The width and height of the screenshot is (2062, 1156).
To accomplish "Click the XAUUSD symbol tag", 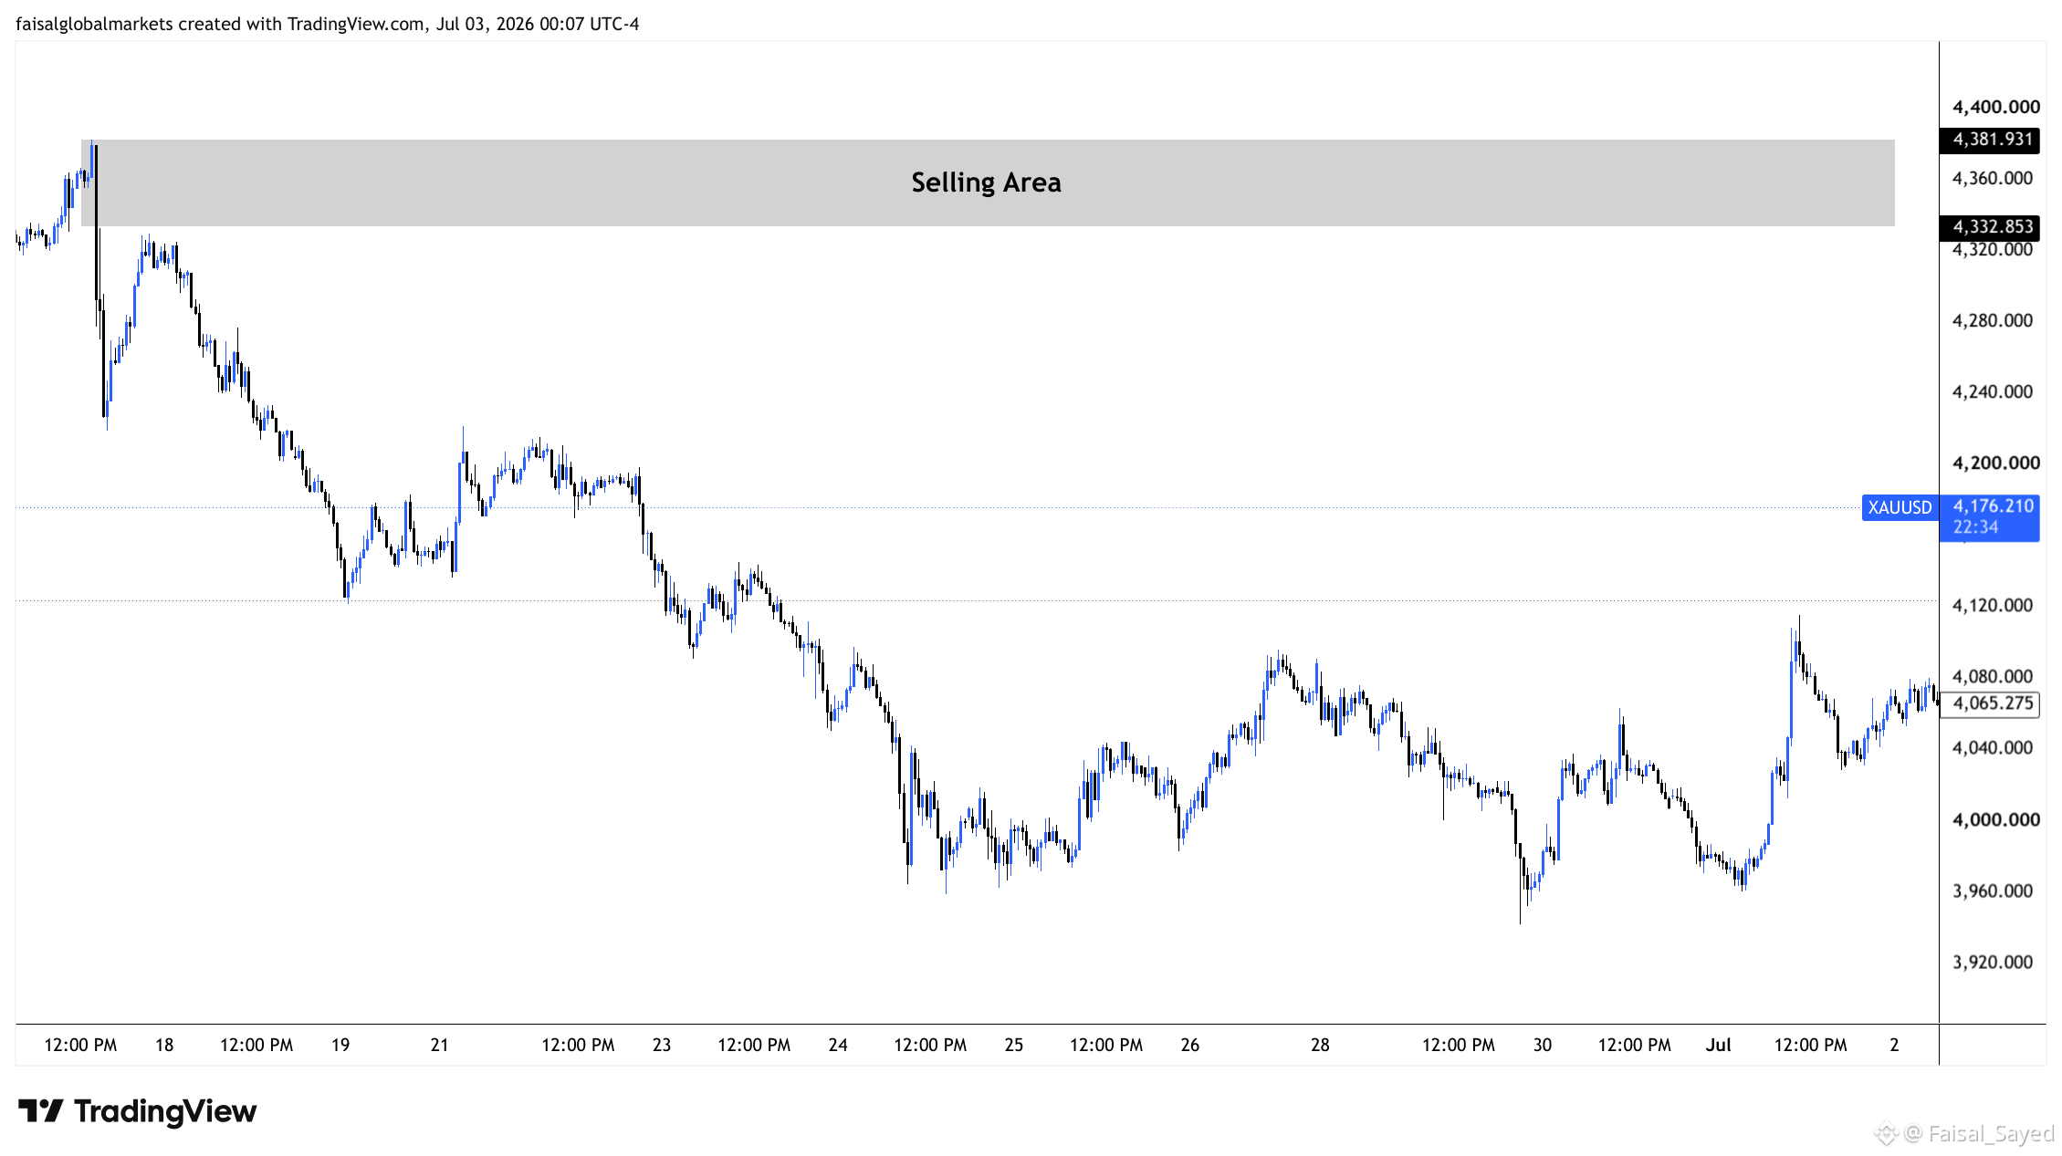I will (x=1900, y=507).
